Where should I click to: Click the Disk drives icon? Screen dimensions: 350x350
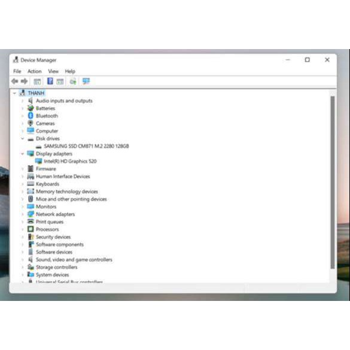pos(31,139)
